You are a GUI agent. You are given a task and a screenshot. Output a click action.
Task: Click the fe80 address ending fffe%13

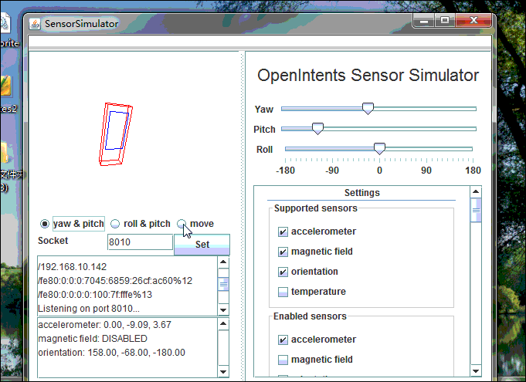(95, 295)
